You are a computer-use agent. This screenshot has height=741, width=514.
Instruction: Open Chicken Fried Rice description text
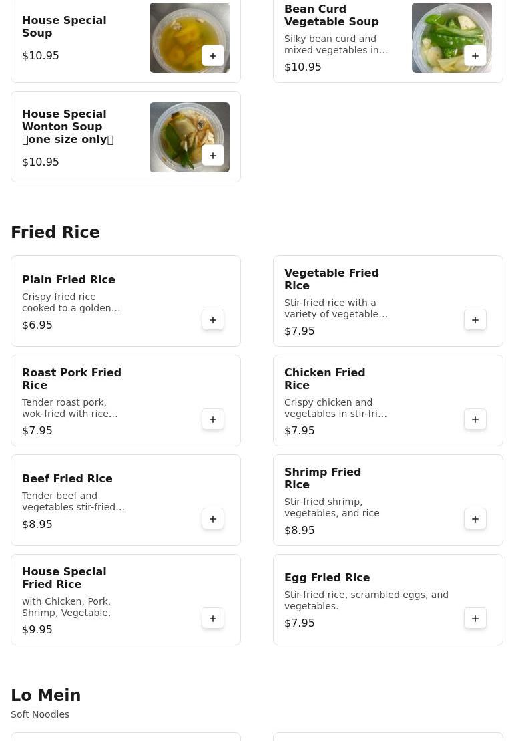335,408
